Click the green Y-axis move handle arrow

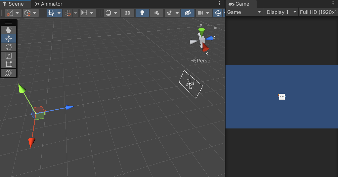(22, 88)
